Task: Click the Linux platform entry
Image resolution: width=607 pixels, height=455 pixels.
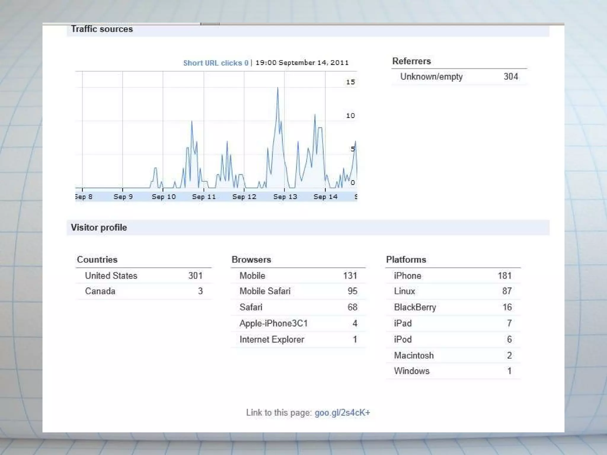Action: (404, 291)
